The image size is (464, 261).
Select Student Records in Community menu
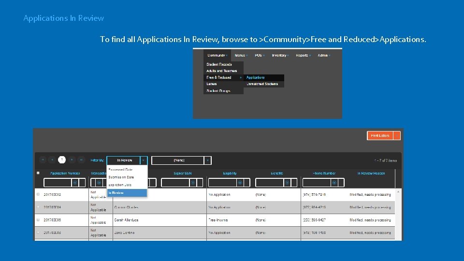pyautogui.click(x=223, y=64)
